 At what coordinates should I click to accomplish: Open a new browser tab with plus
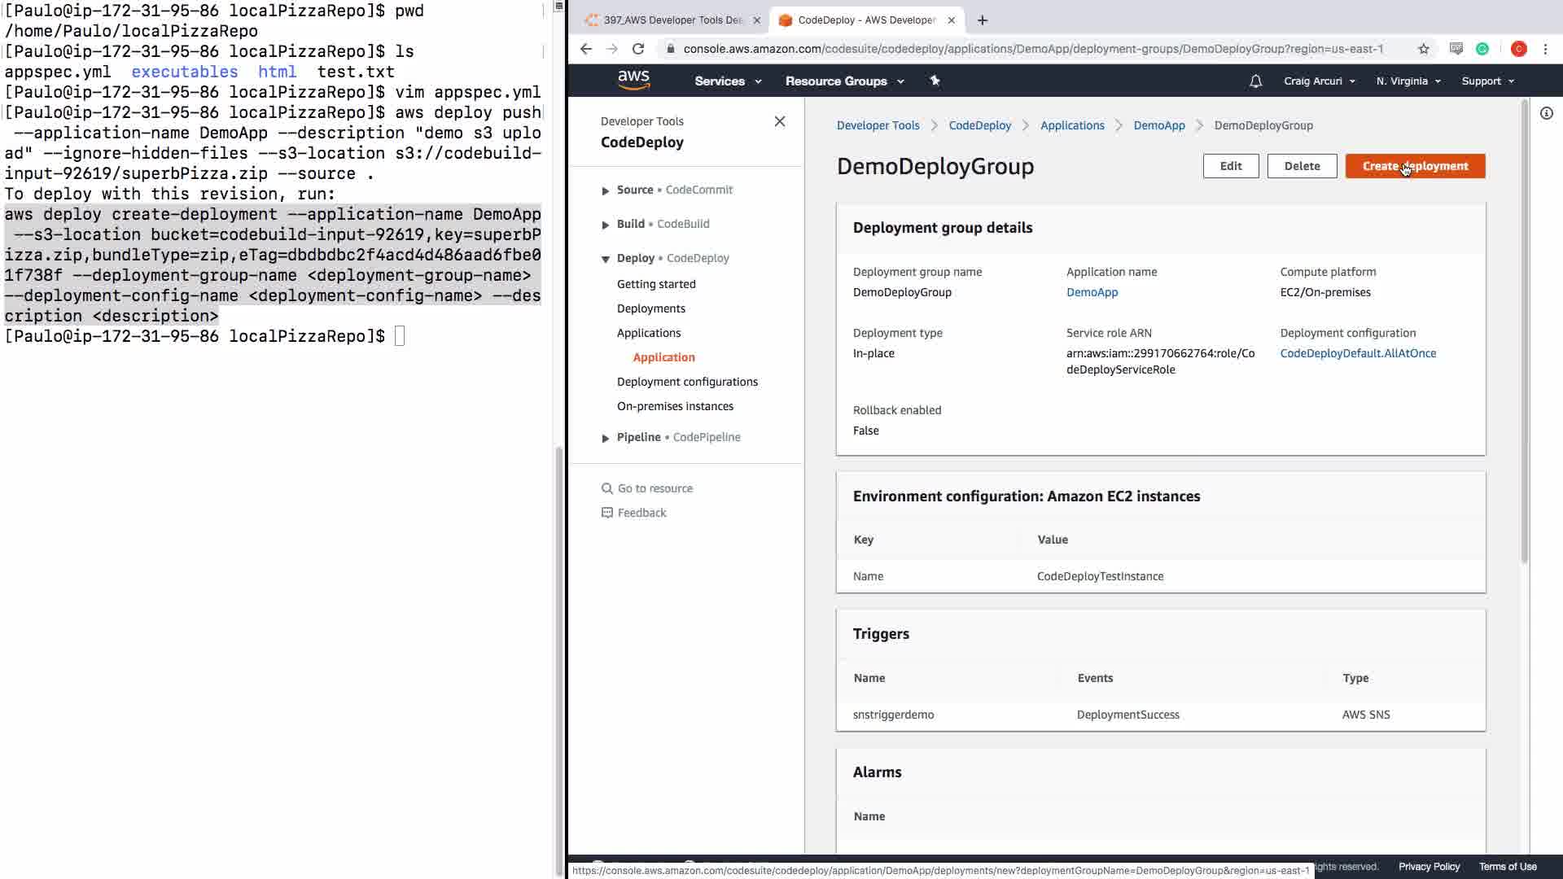tap(983, 20)
